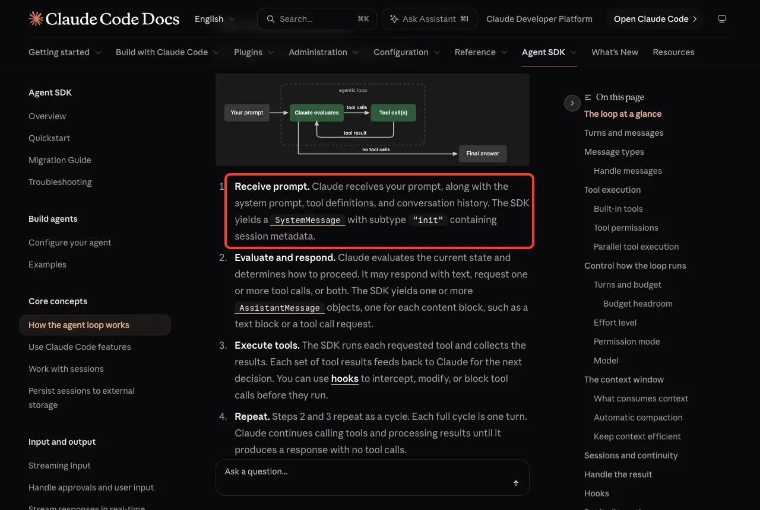Viewport: 760px width, 510px height.
Task: Focus the Search docs field
Action: click(x=317, y=19)
